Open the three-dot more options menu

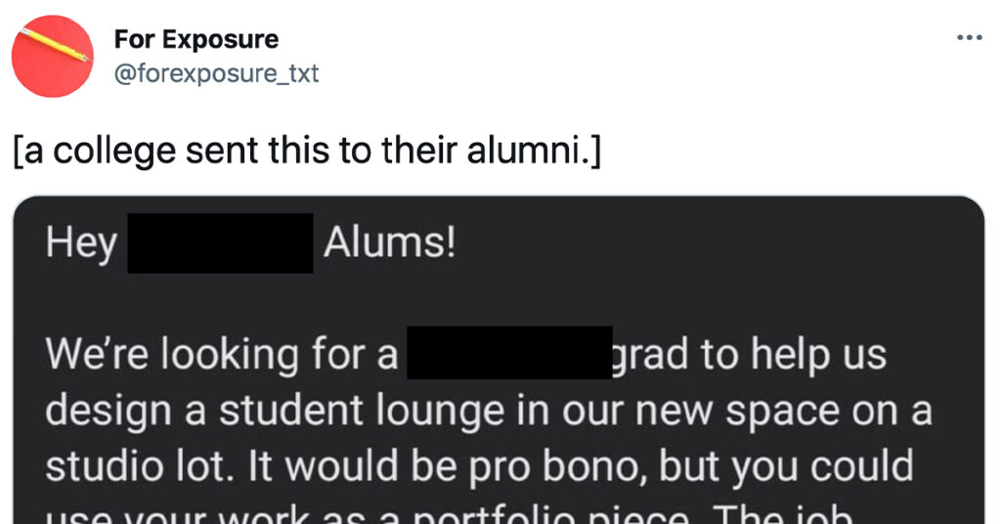click(969, 38)
